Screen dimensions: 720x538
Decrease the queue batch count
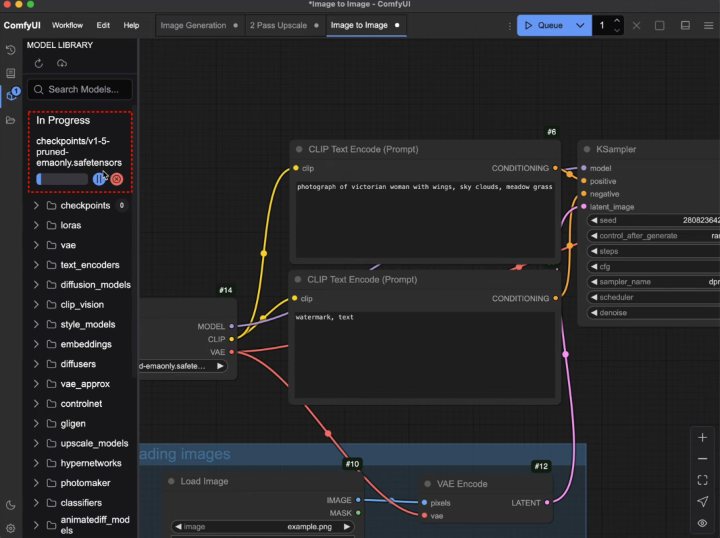(617, 30)
